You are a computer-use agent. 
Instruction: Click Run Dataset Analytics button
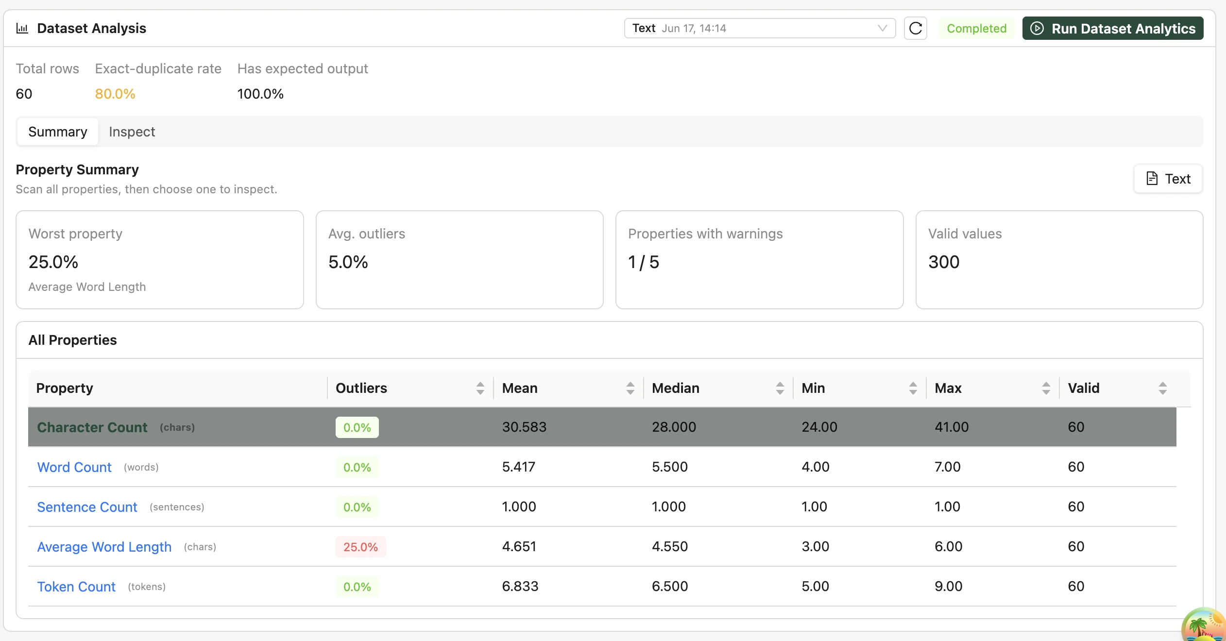click(x=1112, y=28)
